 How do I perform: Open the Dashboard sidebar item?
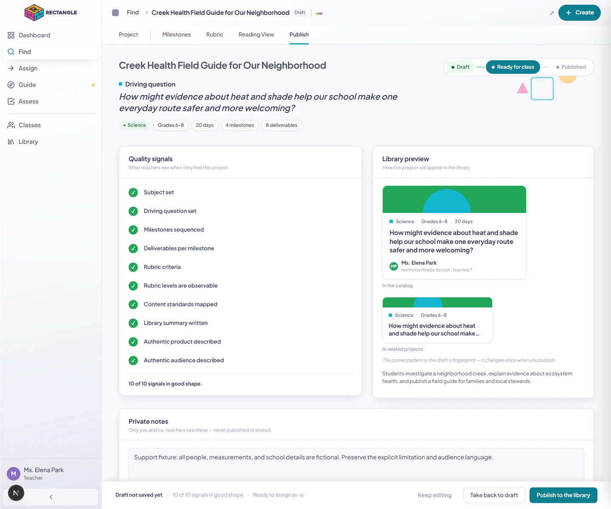pos(51,35)
